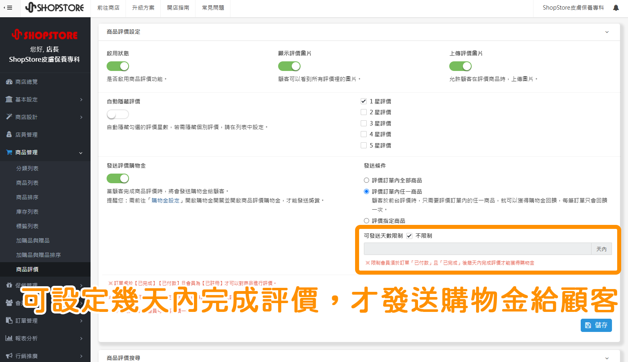Toggle the 啟用狀態 switch
The image size is (628, 362).
click(x=118, y=66)
